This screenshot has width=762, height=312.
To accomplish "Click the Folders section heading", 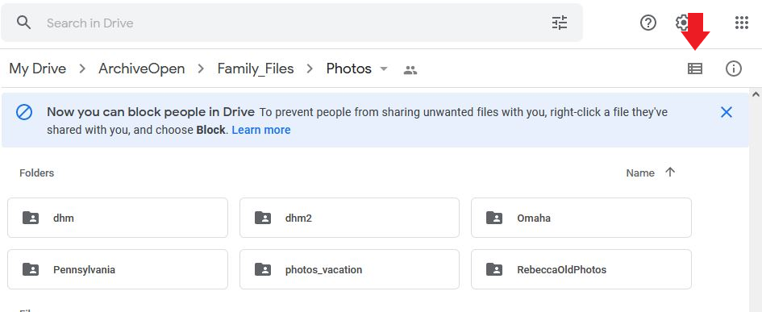I will [x=36, y=173].
